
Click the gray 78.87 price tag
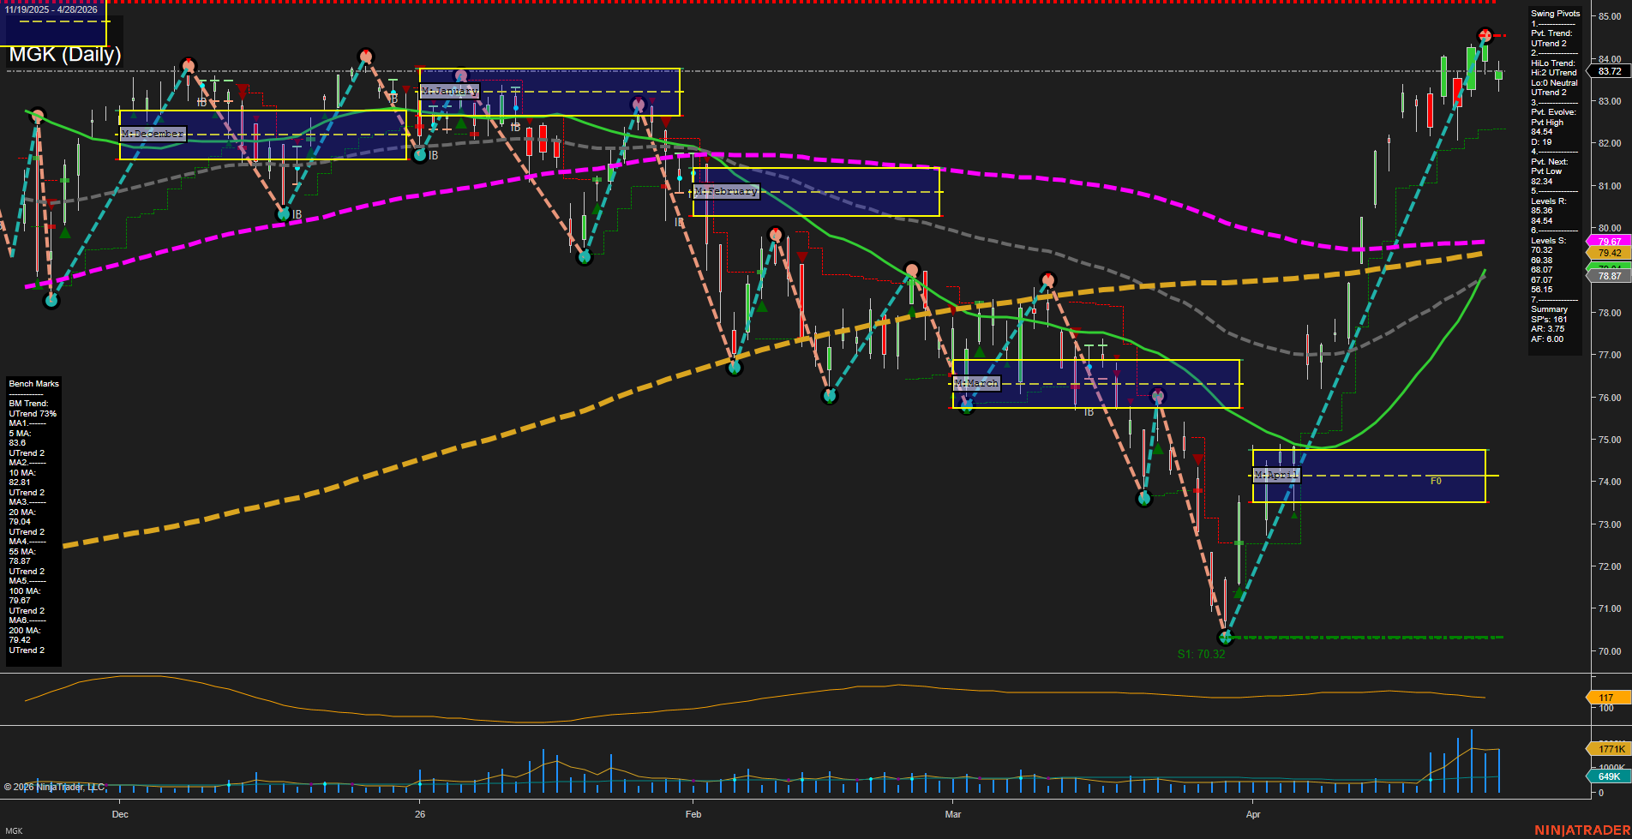pyautogui.click(x=1609, y=276)
